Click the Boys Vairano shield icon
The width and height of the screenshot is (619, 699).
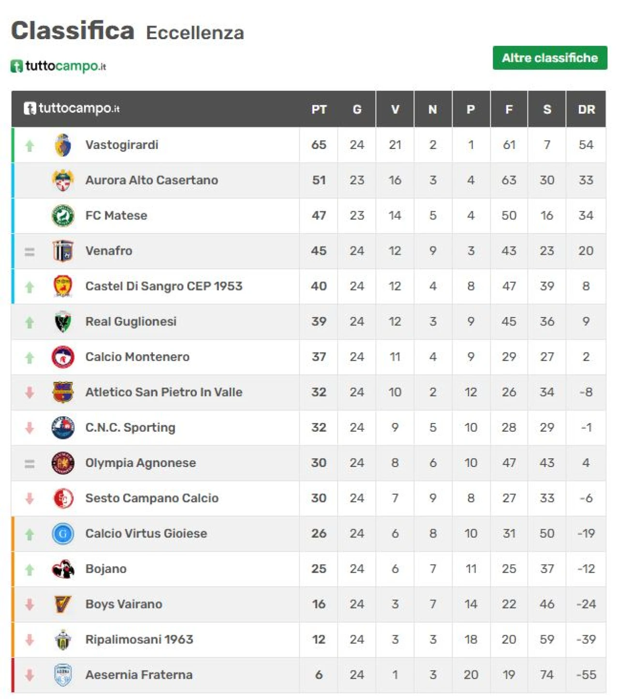click(63, 604)
